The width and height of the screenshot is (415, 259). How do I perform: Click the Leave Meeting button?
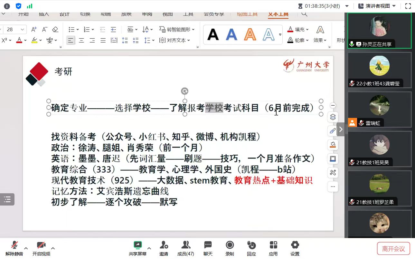[393, 249]
